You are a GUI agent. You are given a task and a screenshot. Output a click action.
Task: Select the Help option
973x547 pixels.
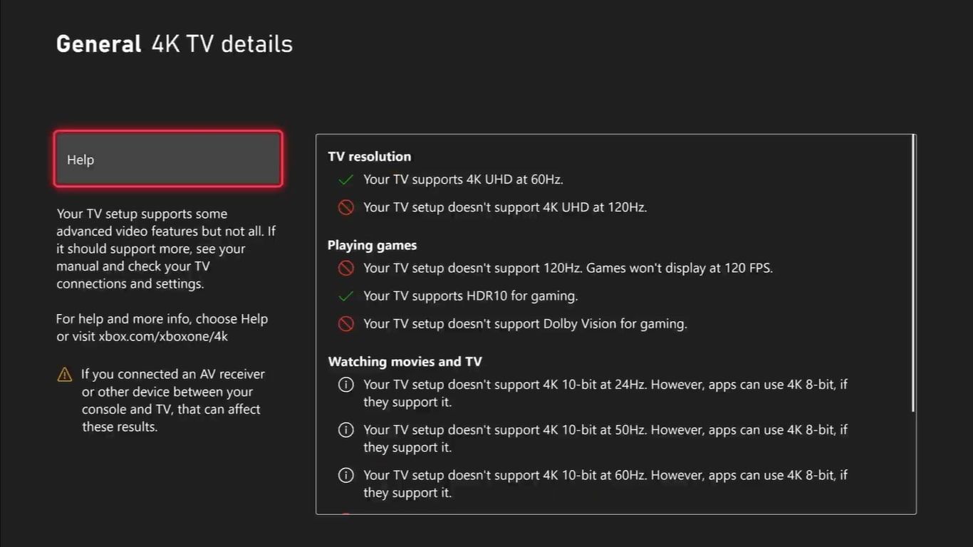167,159
